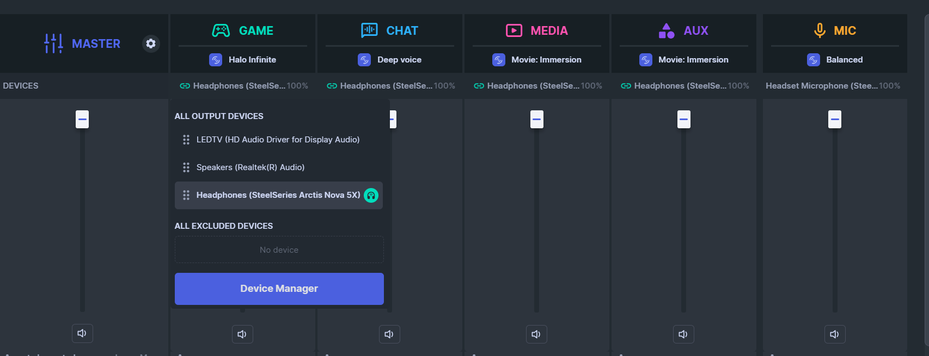Click the Media play icon
Screen dimensions: 929x356
point(514,30)
